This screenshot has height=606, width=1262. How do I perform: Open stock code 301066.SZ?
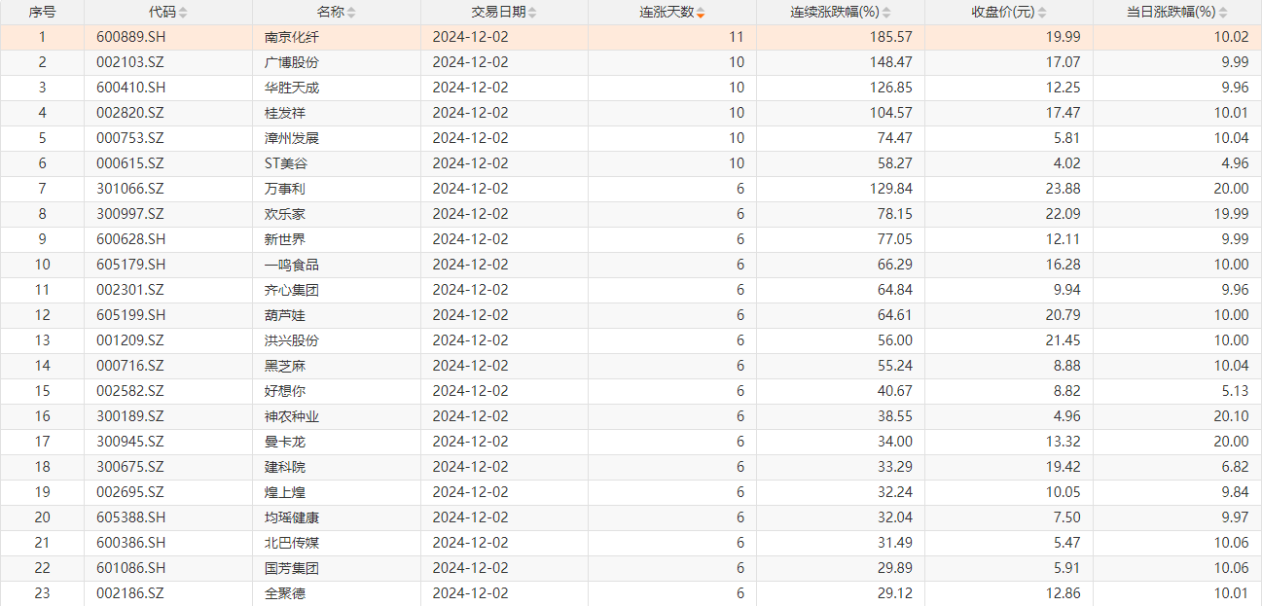[x=130, y=189]
